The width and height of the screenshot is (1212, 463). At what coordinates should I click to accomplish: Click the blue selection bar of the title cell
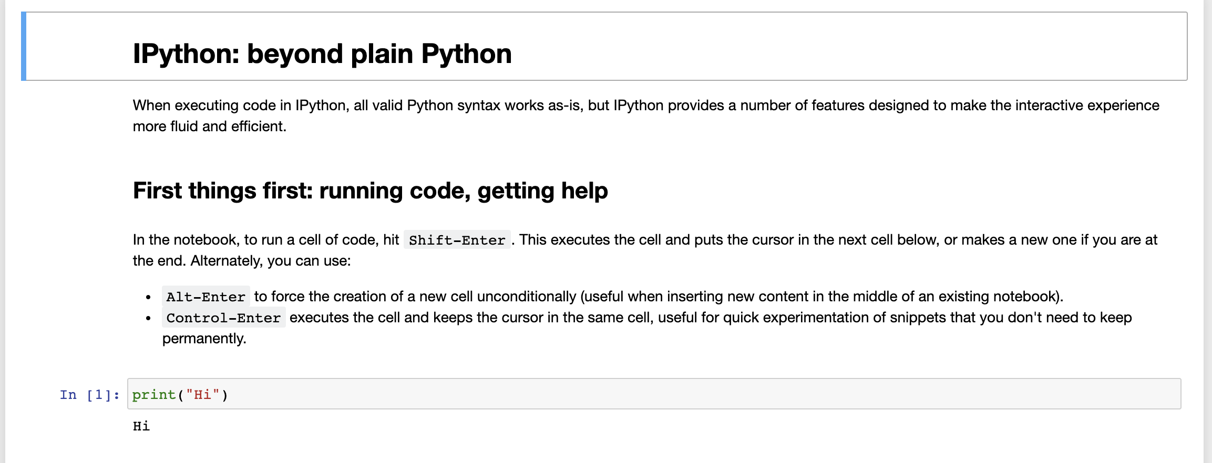pyautogui.click(x=24, y=46)
